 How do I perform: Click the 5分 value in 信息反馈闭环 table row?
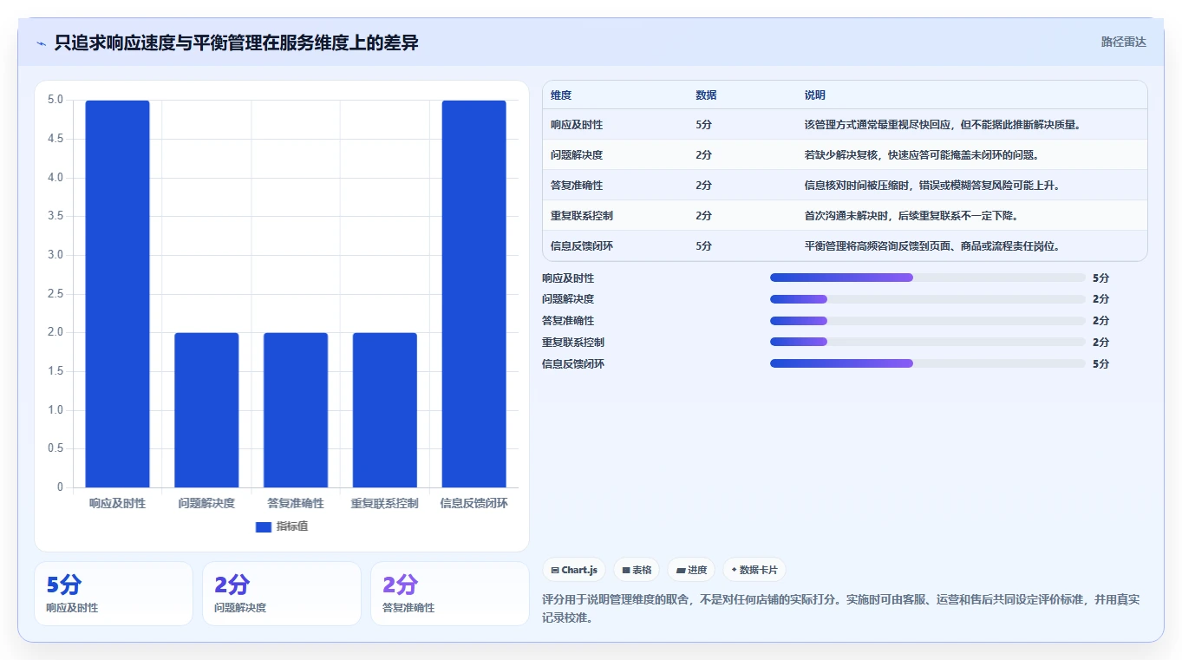click(x=703, y=246)
